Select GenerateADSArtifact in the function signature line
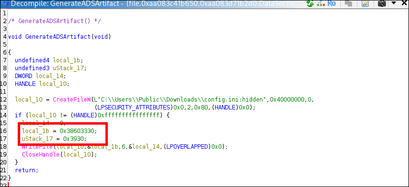The image size is (409, 187). (58, 37)
